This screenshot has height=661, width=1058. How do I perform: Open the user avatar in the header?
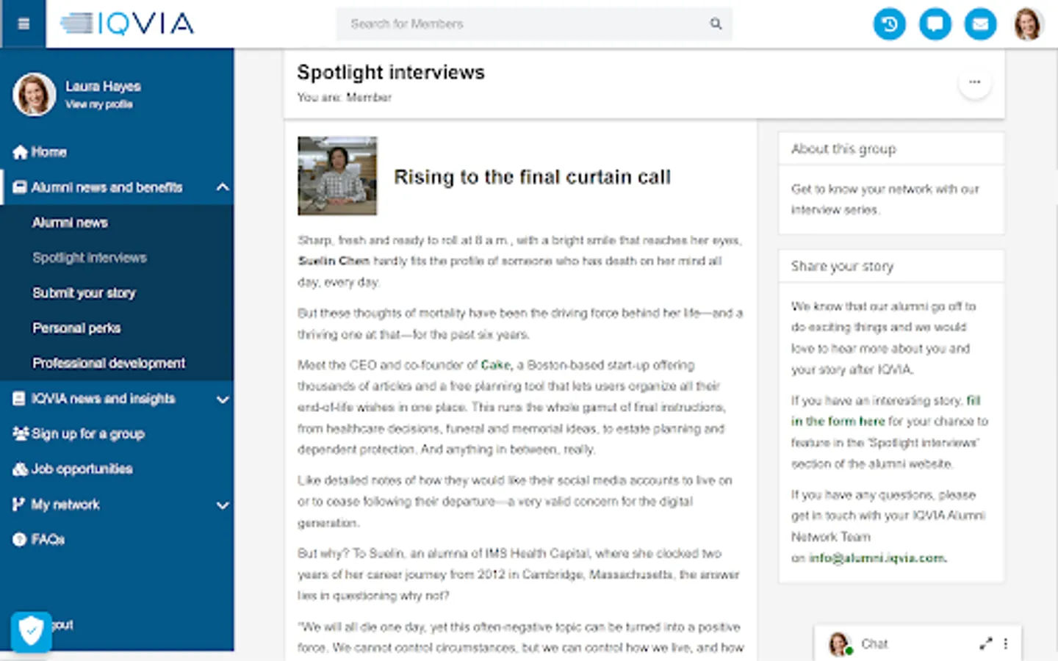[x=1028, y=24]
